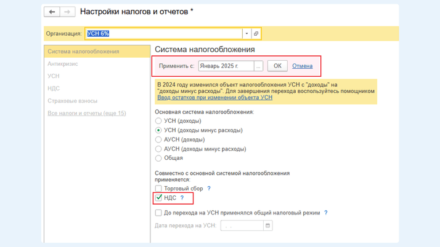Image resolution: width=440 pixels, height=247 pixels.
Task: Expand the Организация dropdown list
Action: click(x=246, y=34)
